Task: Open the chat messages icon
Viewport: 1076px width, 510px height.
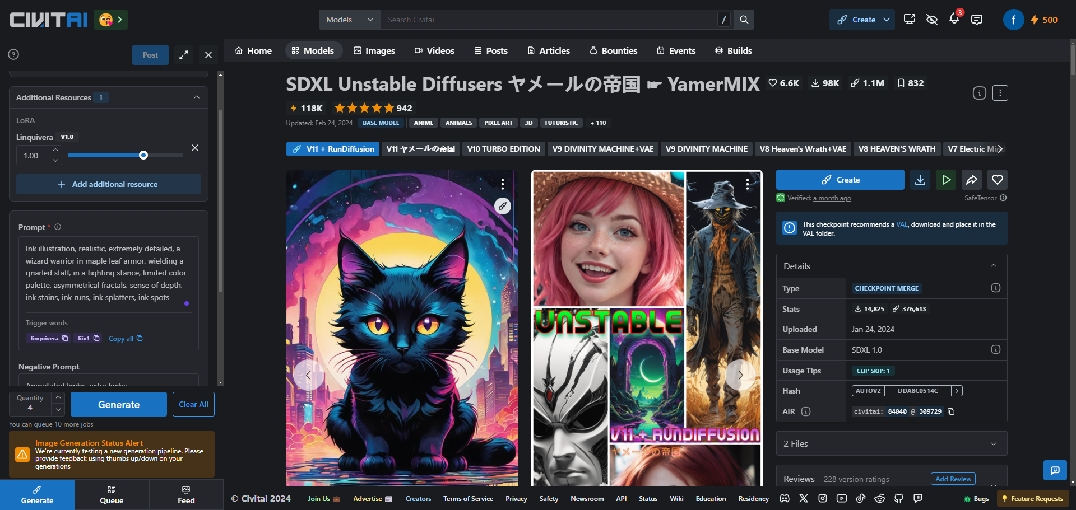Action: click(977, 20)
